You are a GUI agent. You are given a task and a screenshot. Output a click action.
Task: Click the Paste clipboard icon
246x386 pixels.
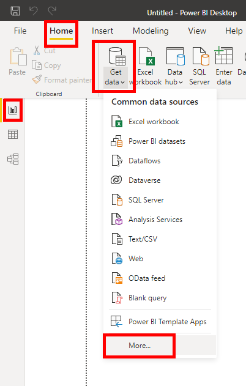(18, 57)
